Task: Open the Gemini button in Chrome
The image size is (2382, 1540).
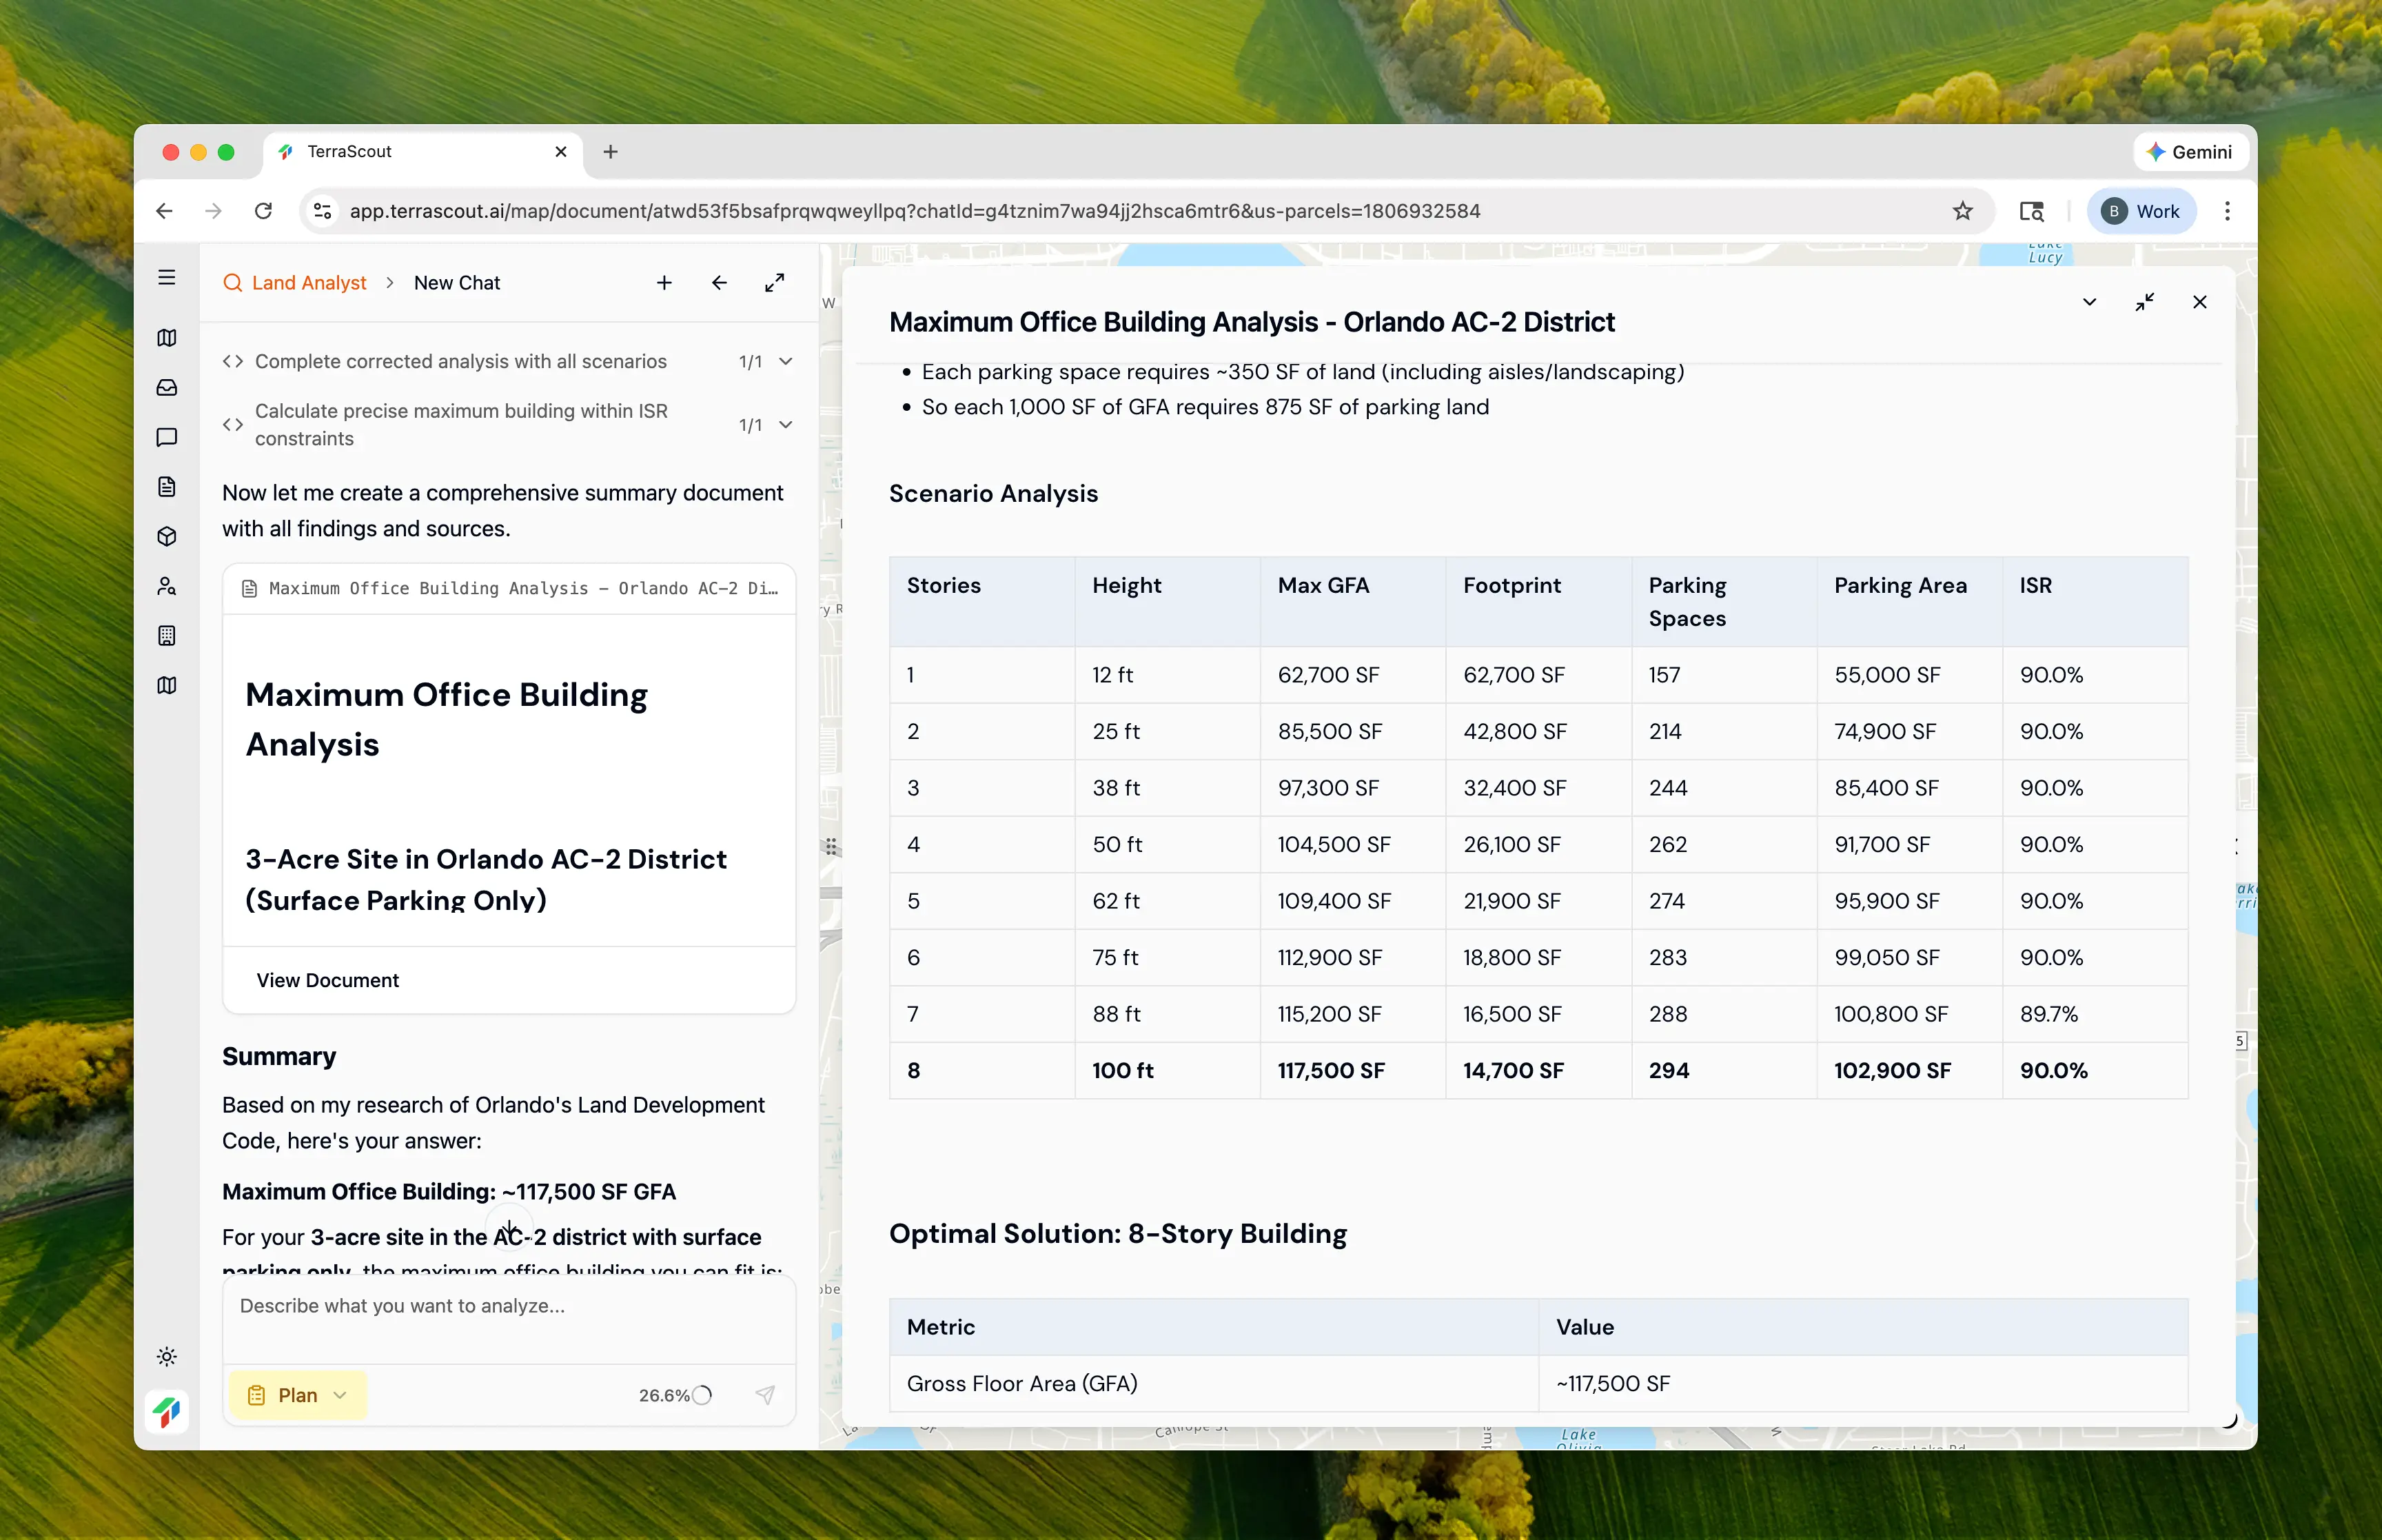Action: (2189, 152)
